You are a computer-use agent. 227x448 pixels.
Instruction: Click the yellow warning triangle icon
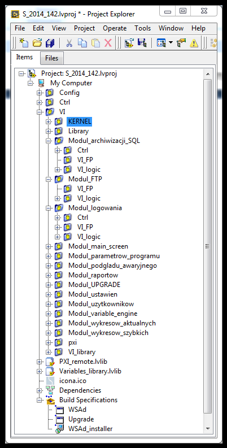tap(194, 43)
